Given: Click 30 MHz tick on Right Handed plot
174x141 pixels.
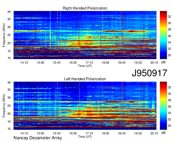Looking at the screenshot, I should 9,27.
